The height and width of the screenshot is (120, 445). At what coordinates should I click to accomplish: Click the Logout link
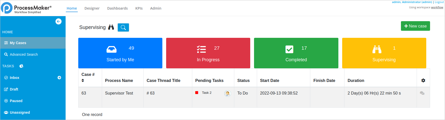pos(439,2)
